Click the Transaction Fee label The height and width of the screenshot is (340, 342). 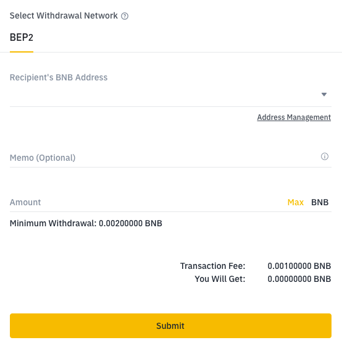click(212, 266)
